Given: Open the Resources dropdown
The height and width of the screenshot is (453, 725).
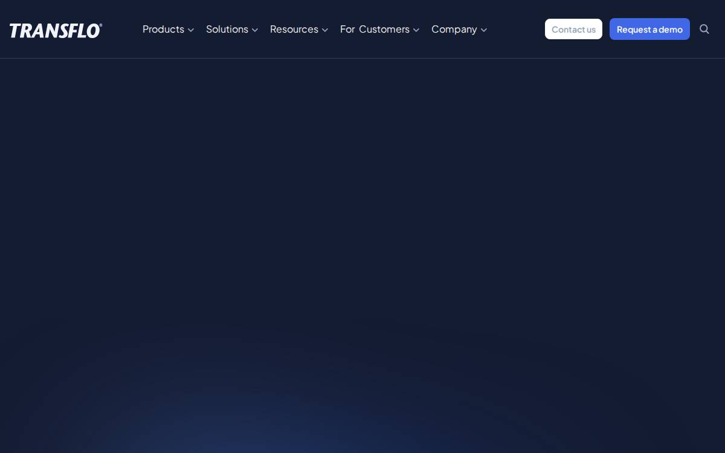Looking at the screenshot, I should (299, 29).
